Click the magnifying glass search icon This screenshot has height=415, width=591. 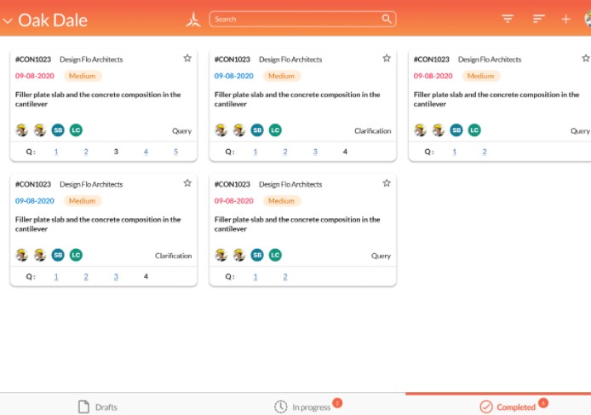click(x=387, y=19)
